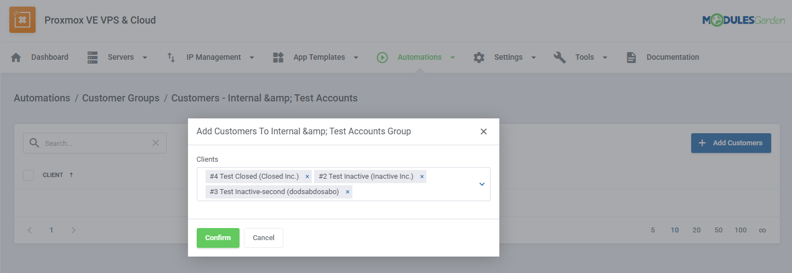The image size is (792, 273).
Task: Remove the #2 Test Inactive tag
Action: 421,177
